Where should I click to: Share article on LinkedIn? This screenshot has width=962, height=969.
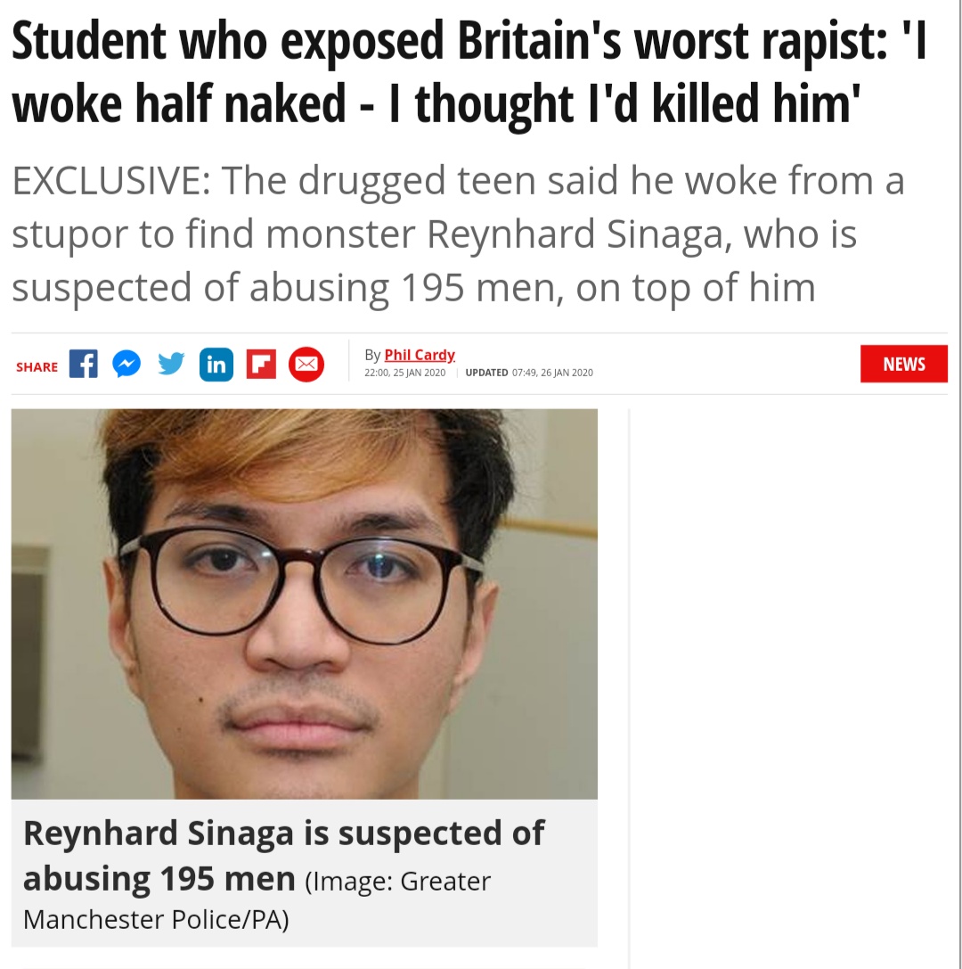(216, 365)
